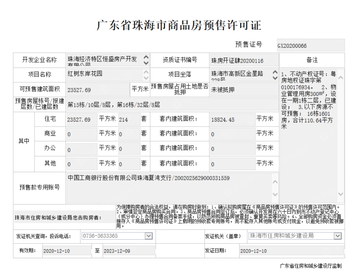
Task: Click the 其他 area field
Action: [x=82, y=164]
